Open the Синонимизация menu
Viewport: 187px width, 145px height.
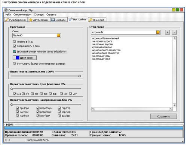tap(22, 14)
